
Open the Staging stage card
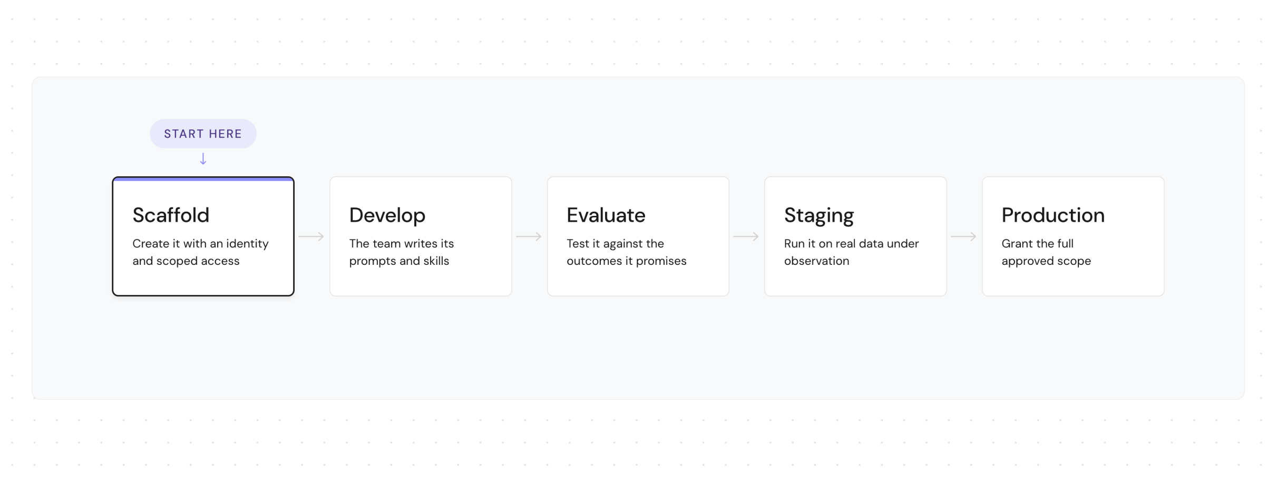855,236
